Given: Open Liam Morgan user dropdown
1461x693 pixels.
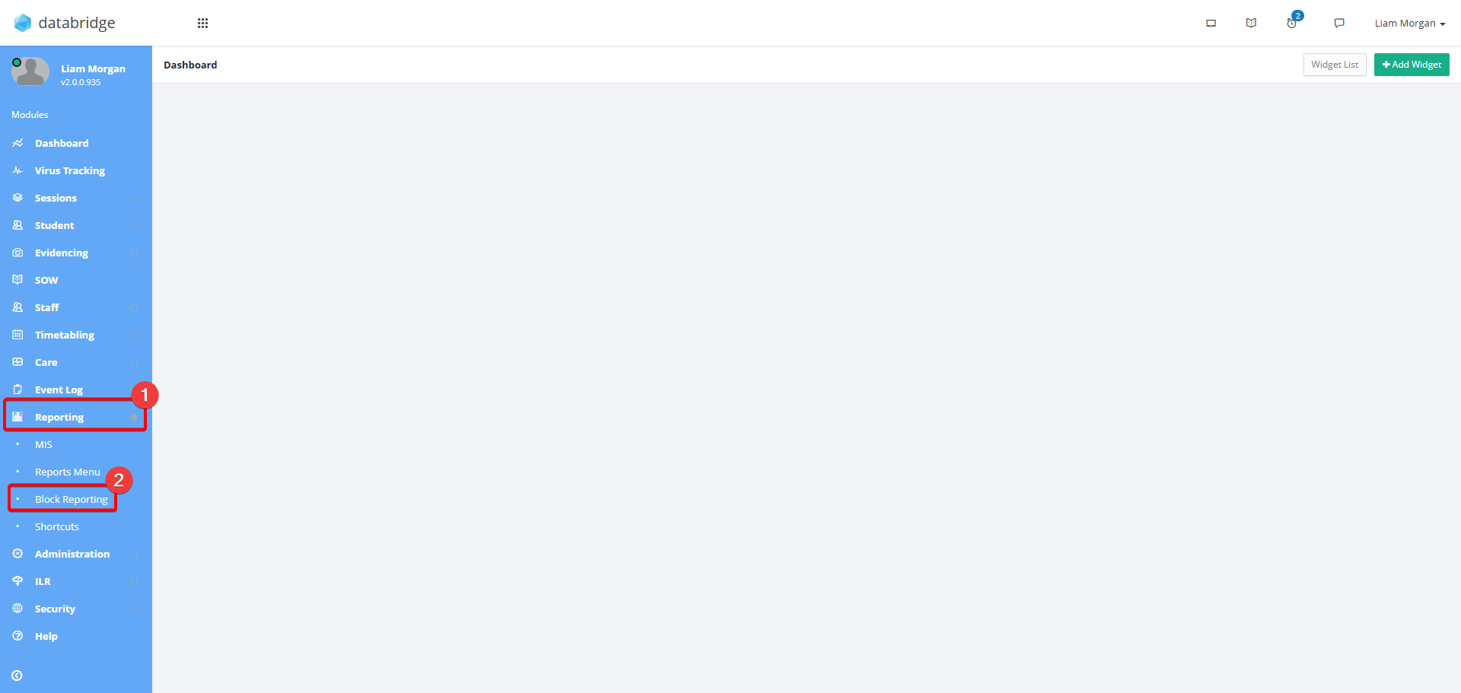Looking at the screenshot, I should tap(1409, 24).
